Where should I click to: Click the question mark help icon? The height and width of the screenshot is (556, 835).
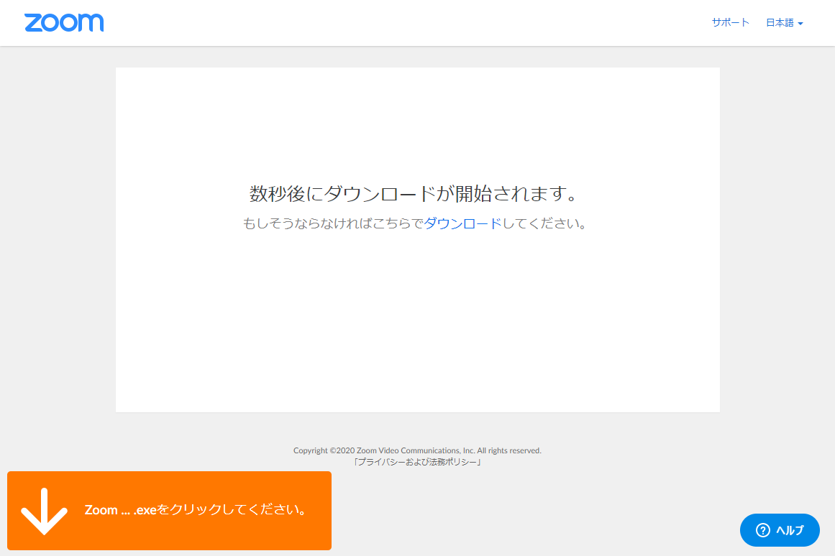(762, 530)
